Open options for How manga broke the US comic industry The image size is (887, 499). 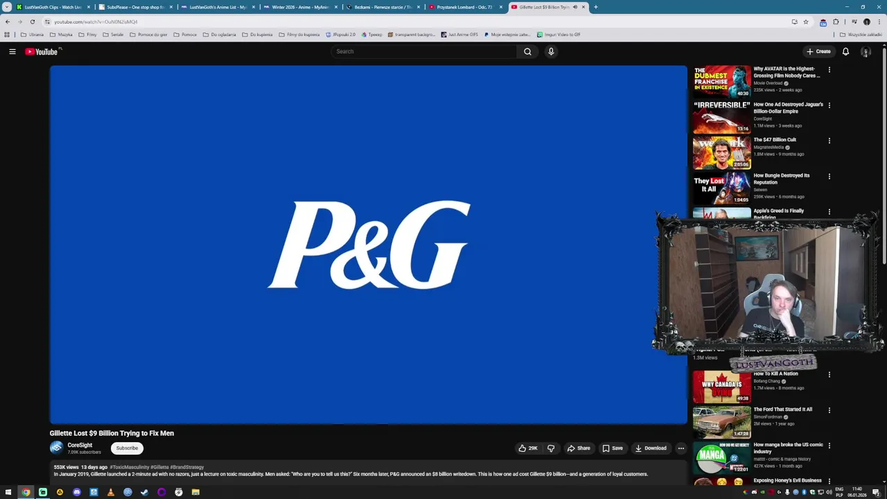click(829, 446)
